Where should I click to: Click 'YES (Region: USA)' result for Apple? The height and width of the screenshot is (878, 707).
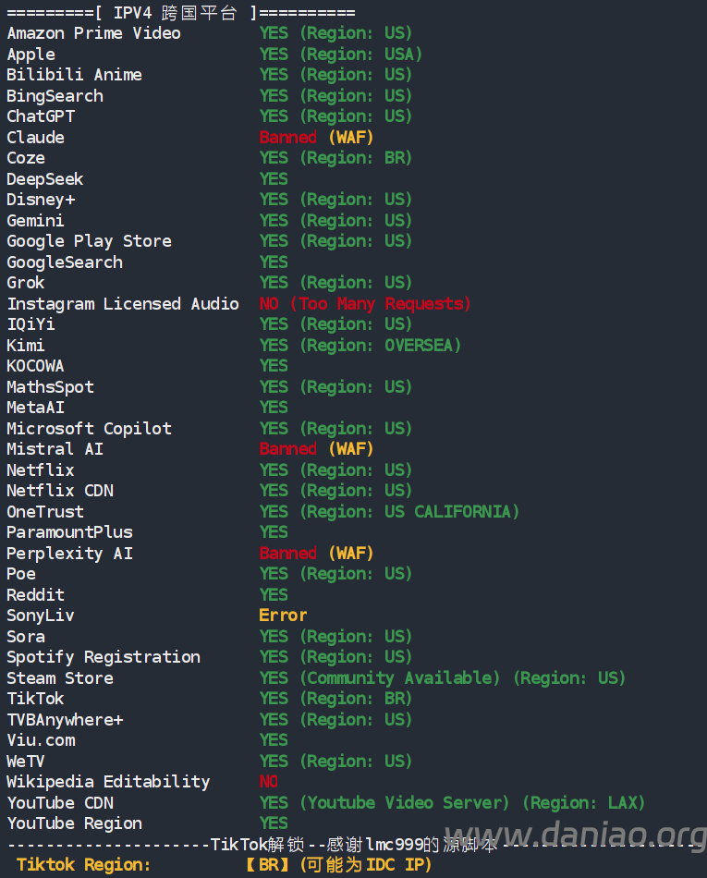coord(341,55)
